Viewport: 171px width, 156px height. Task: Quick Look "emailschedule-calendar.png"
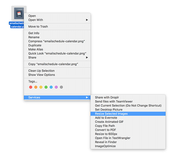pos(57,53)
